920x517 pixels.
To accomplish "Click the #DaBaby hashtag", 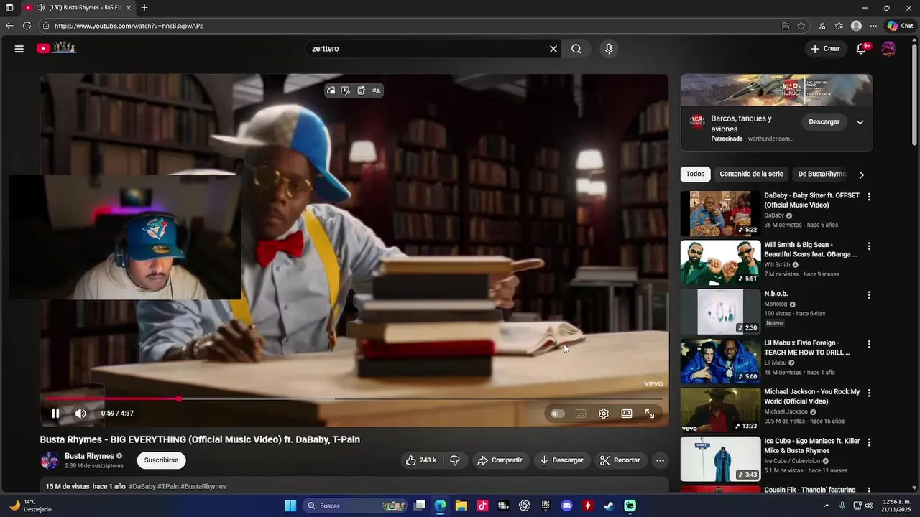I will (142, 486).
